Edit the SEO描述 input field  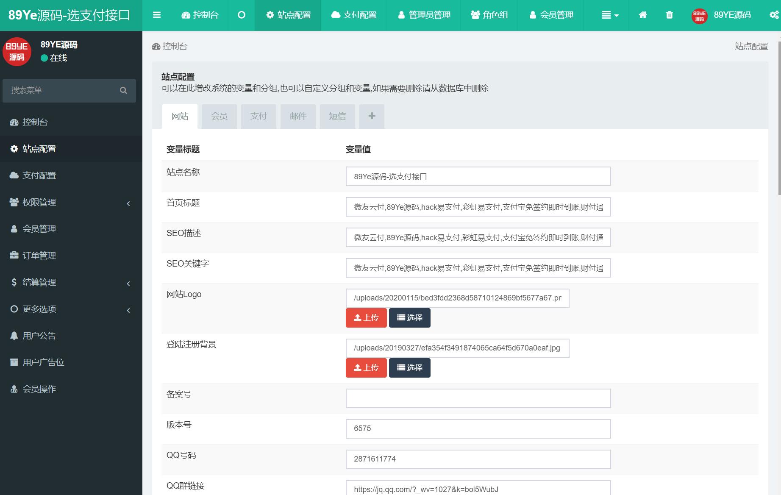pos(478,237)
